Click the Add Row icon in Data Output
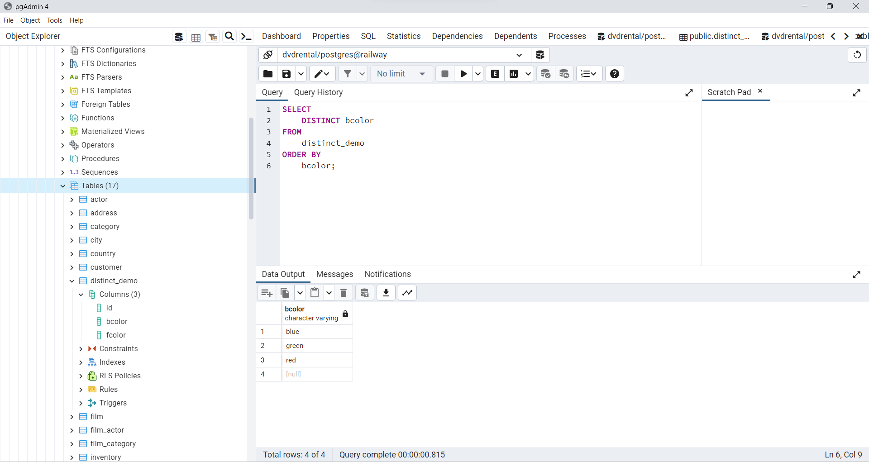Screen dimensions: 869x462 coord(267,293)
